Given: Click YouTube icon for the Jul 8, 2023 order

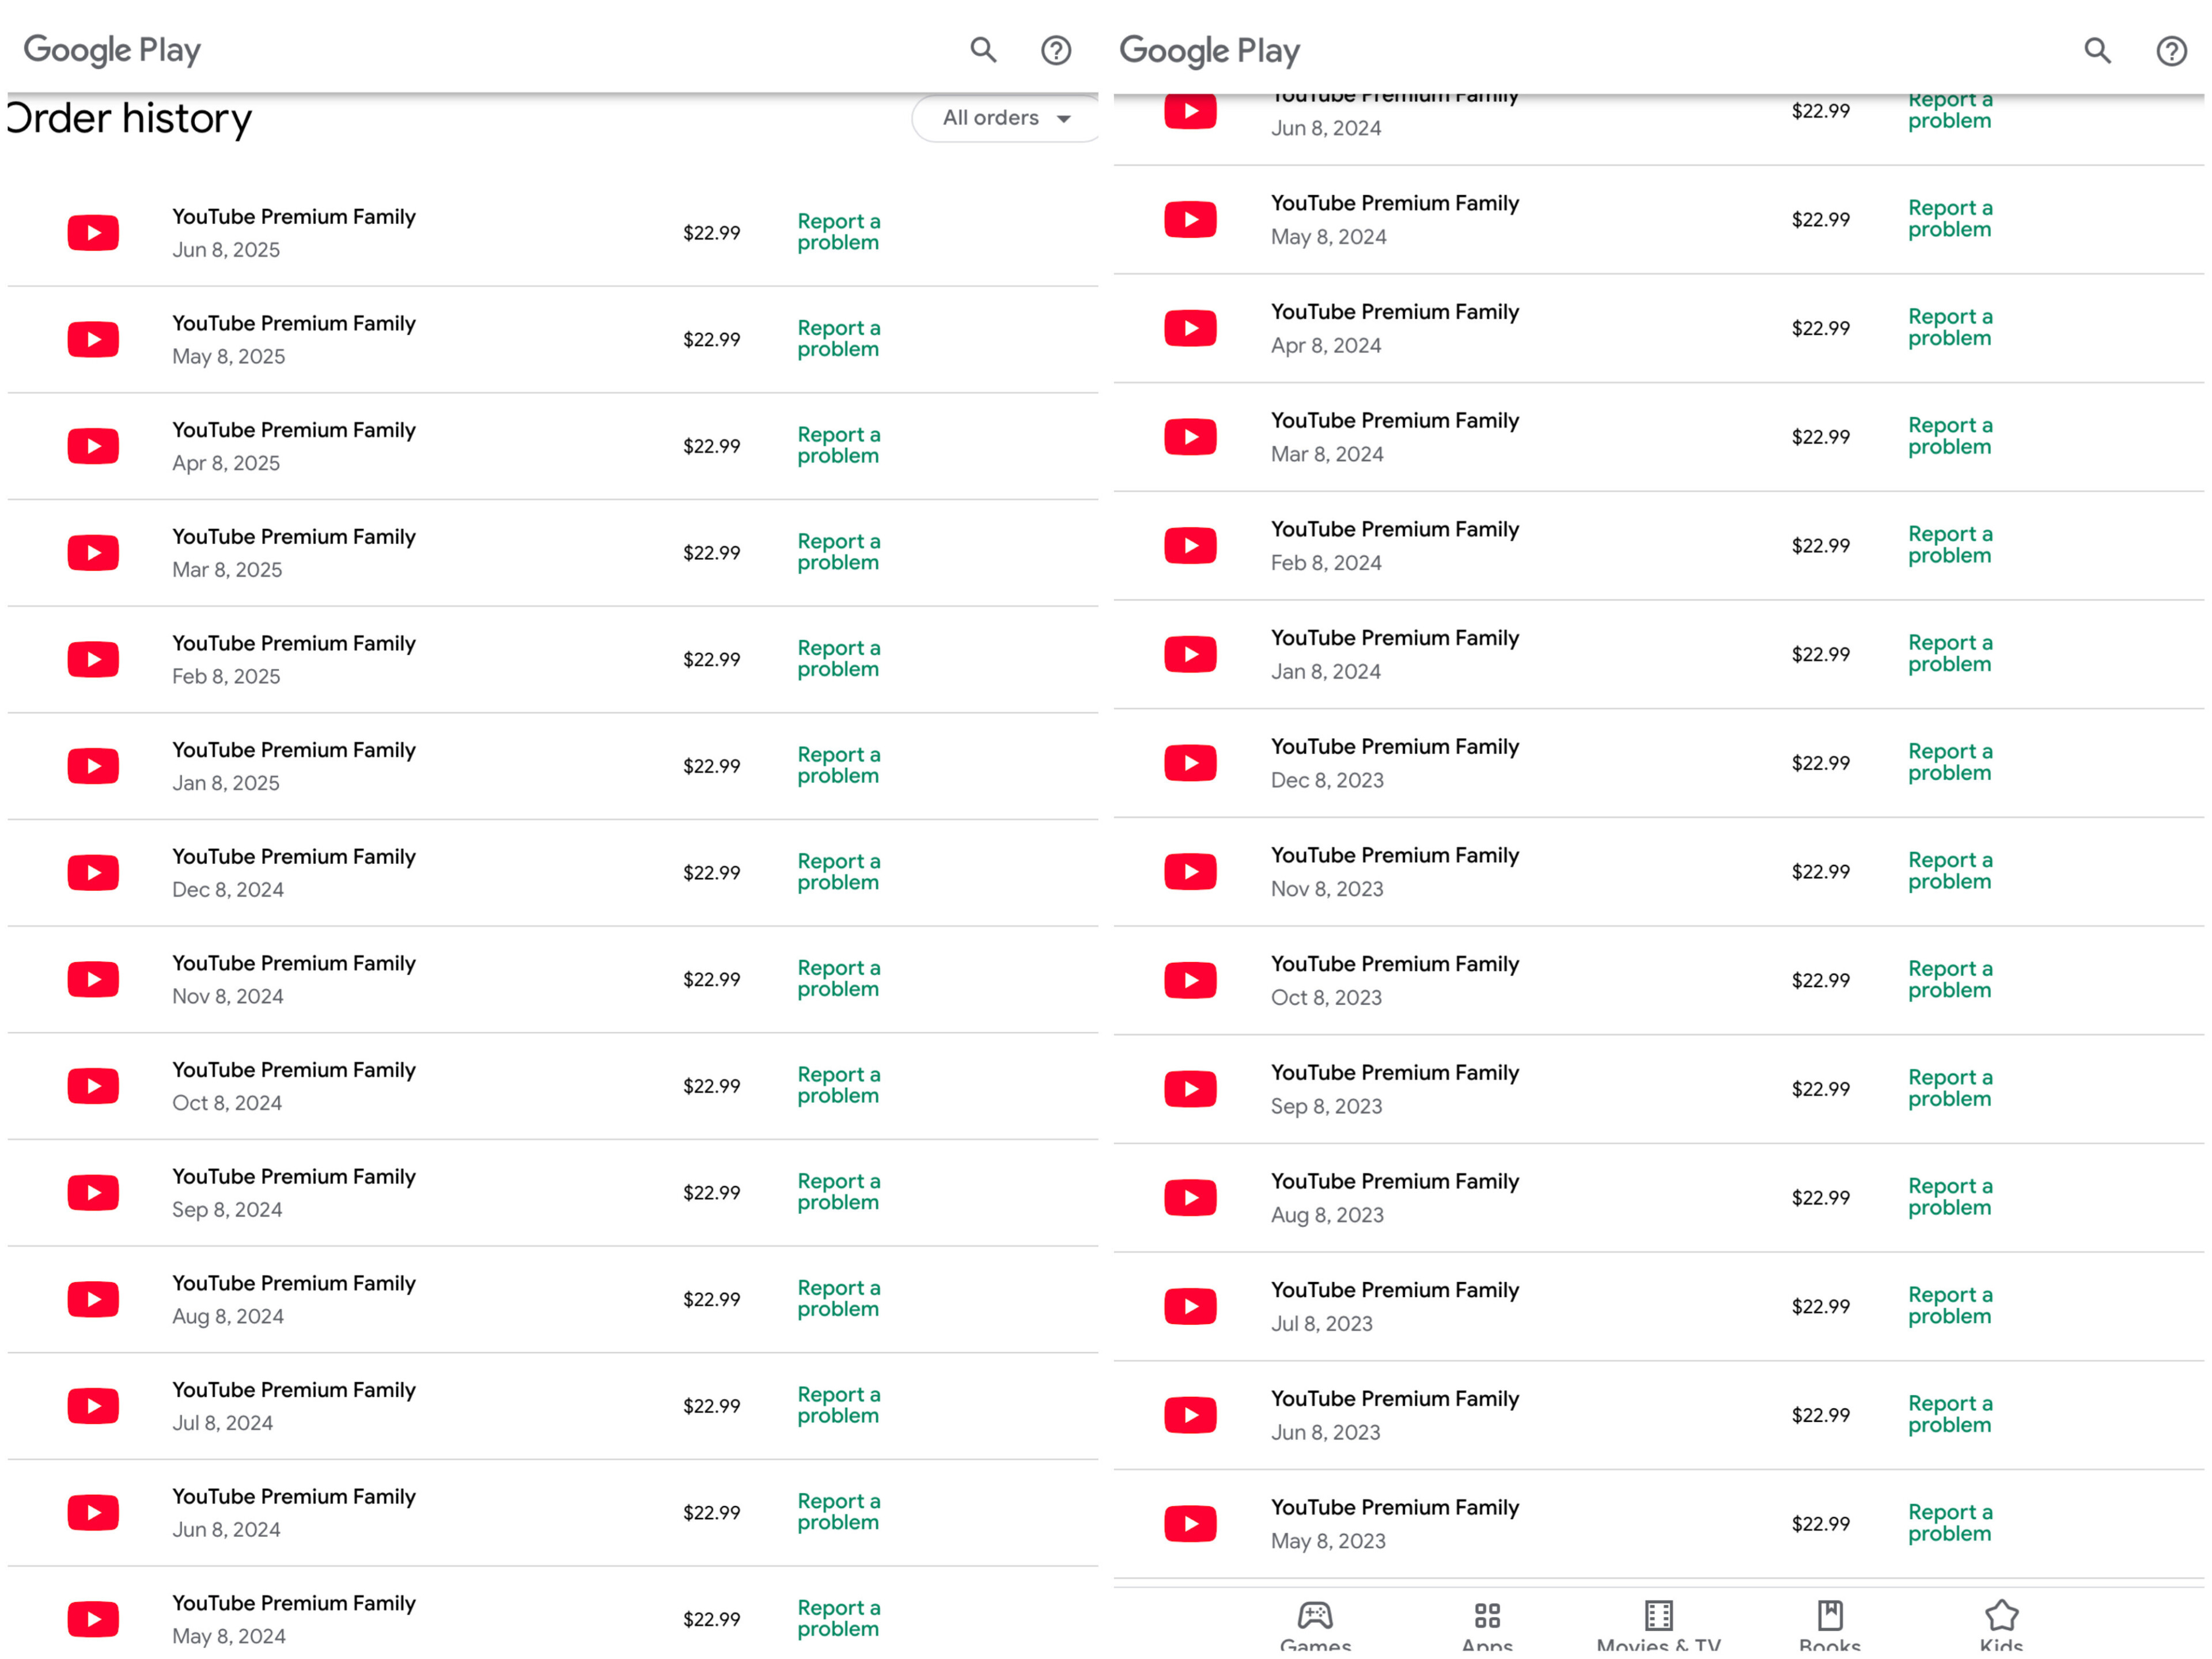Looking at the screenshot, I should pyautogui.click(x=1190, y=1306).
